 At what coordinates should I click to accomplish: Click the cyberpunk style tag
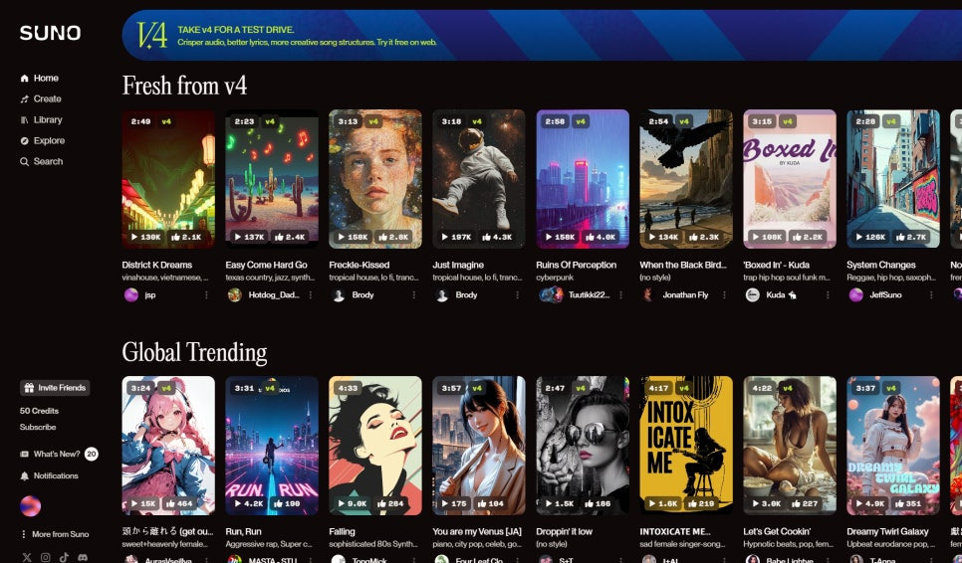555,278
